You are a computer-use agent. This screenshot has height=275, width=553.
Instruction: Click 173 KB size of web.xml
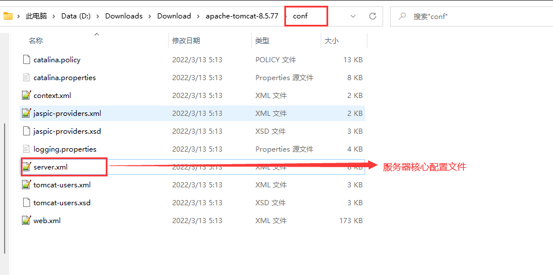coord(350,220)
